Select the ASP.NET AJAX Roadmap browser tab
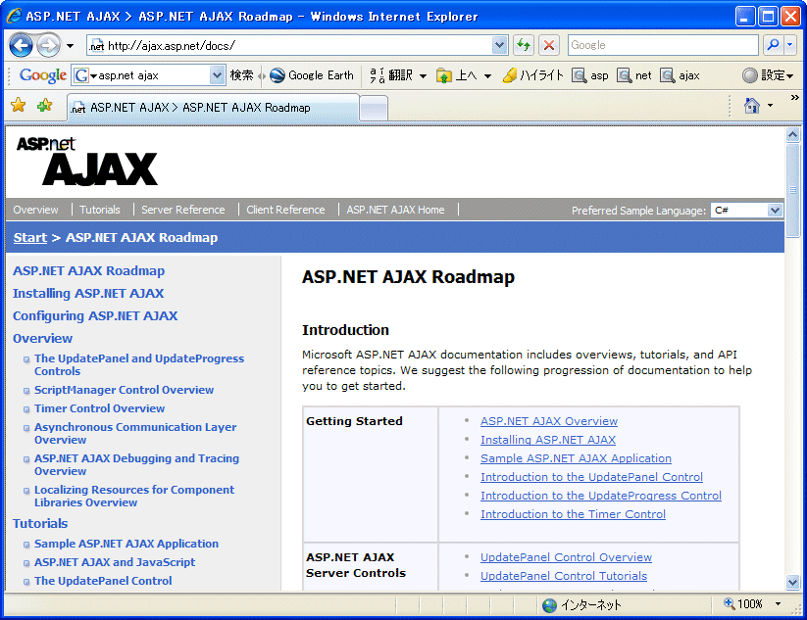 tap(213, 108)
